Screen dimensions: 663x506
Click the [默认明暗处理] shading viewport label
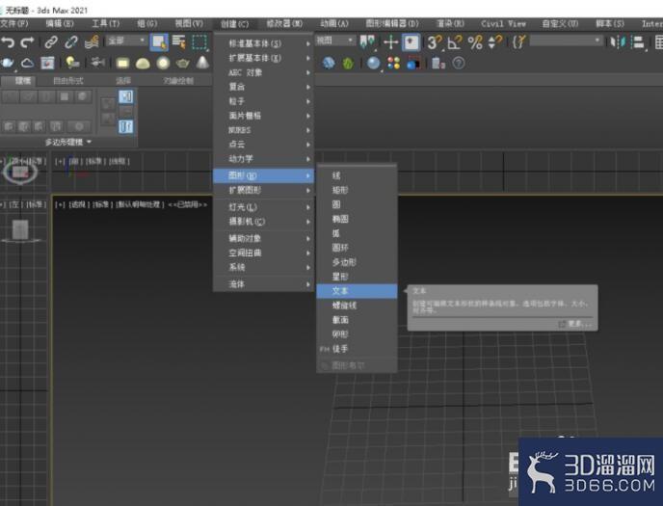[140, 204]
